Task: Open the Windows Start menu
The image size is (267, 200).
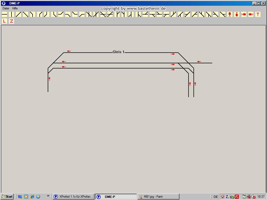Action: (7, 197)
